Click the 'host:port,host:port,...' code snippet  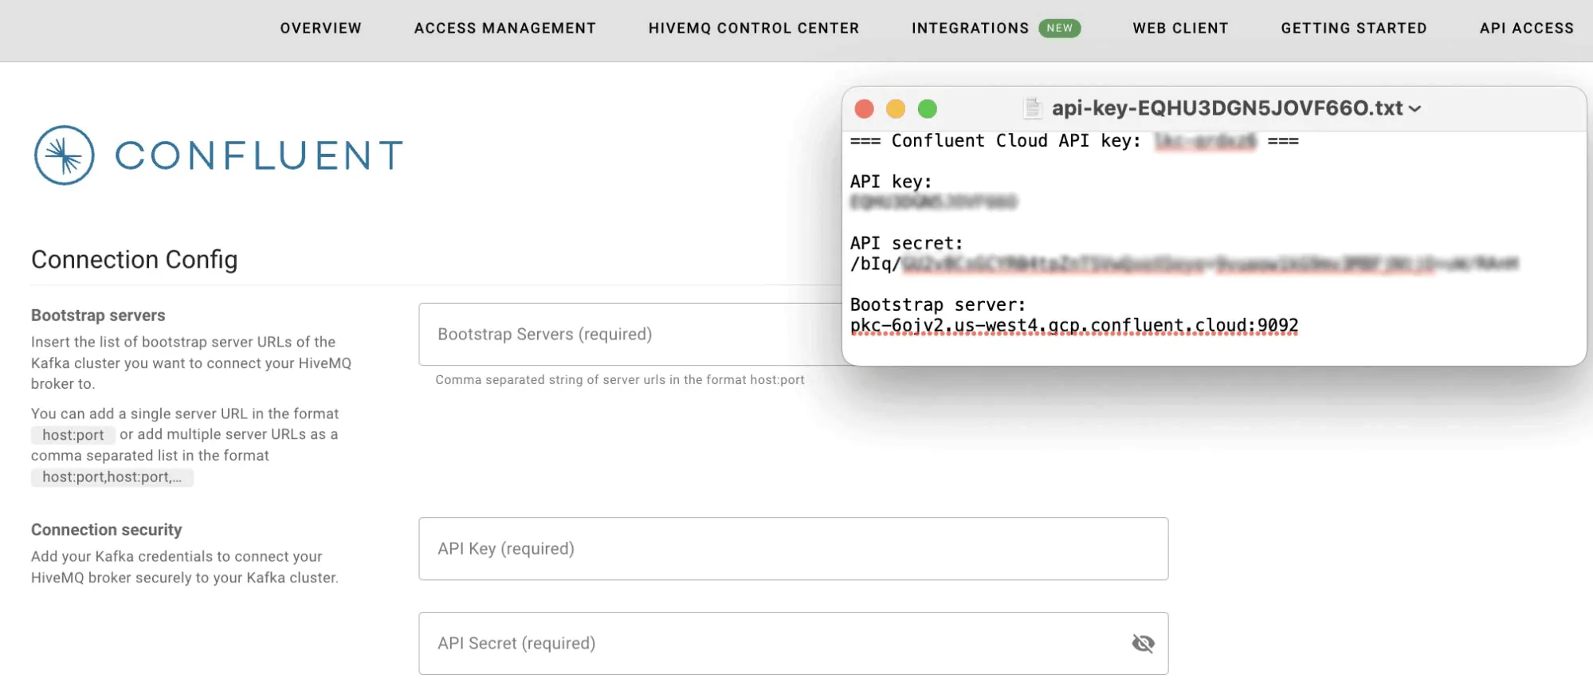click(112, 477)
